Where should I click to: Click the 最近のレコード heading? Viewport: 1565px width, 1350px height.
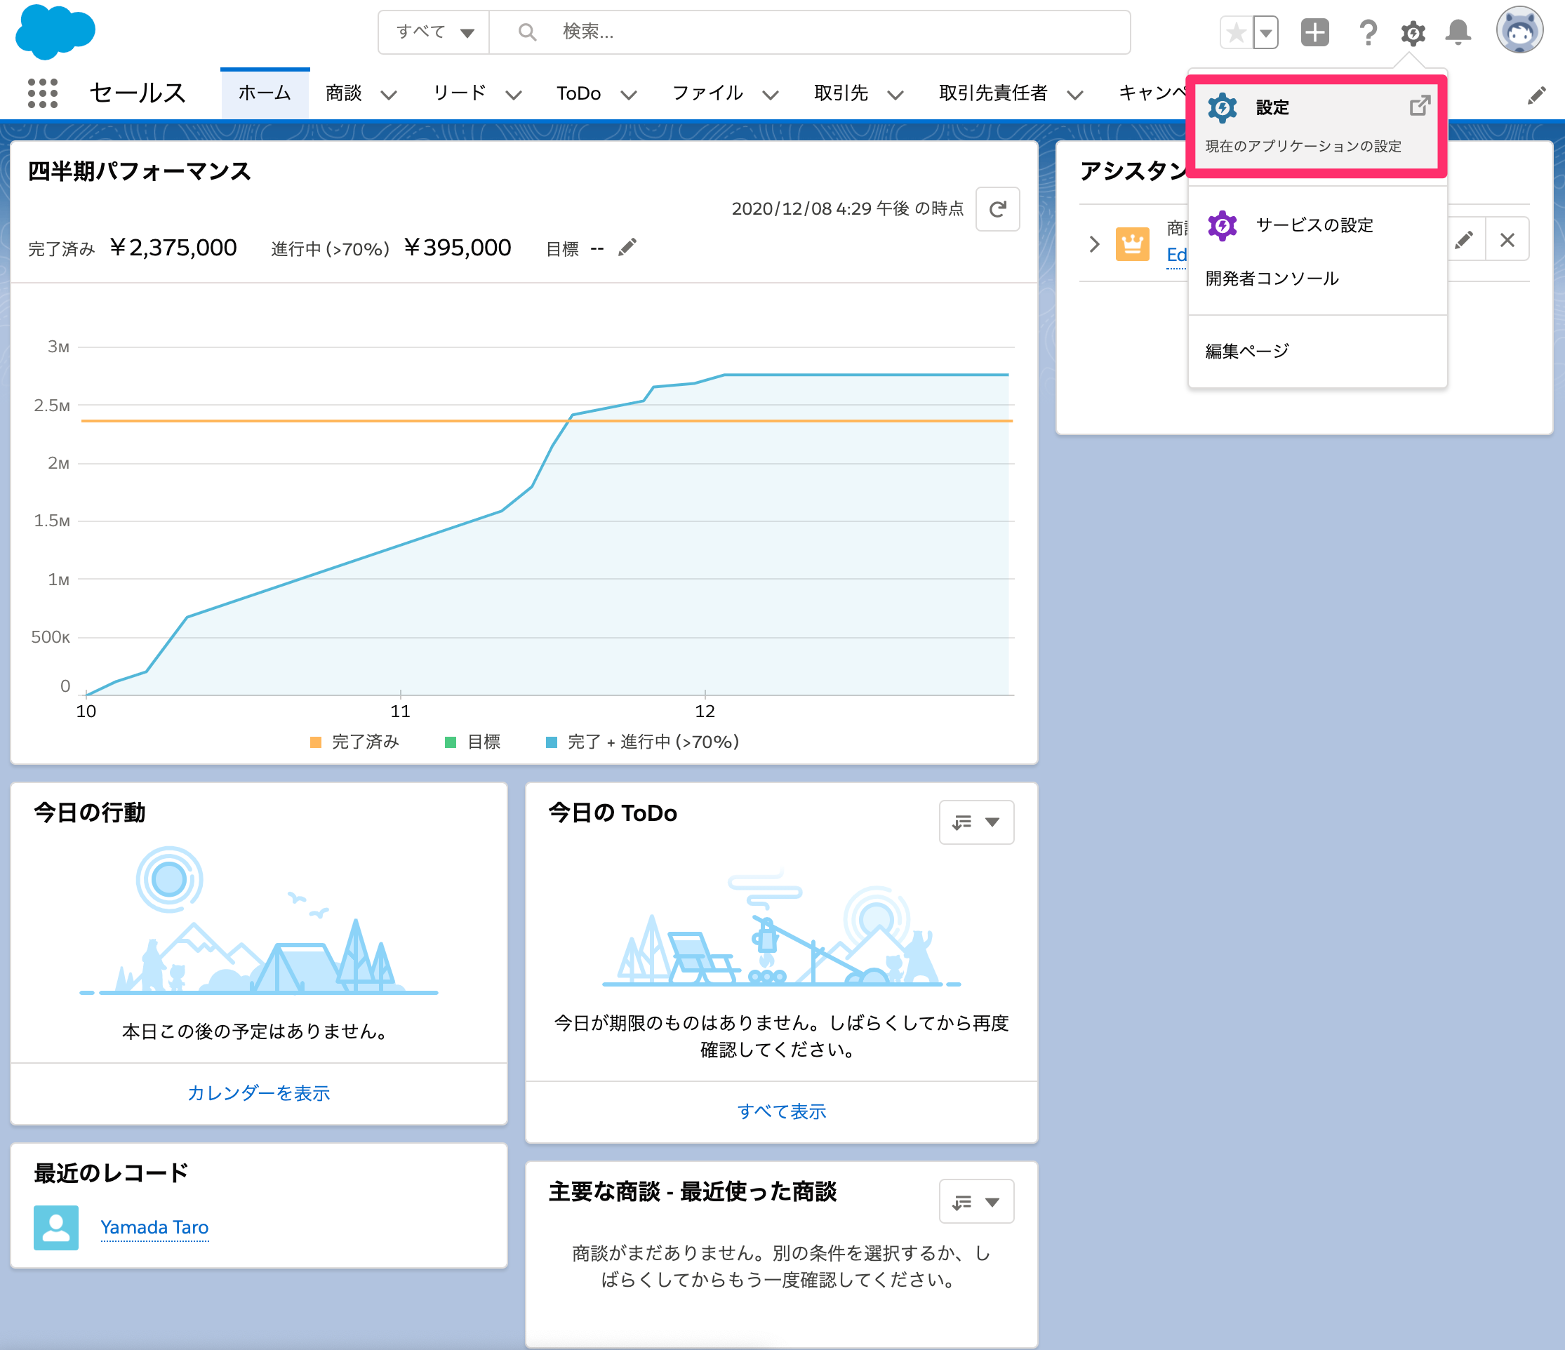pos(111,1173)
